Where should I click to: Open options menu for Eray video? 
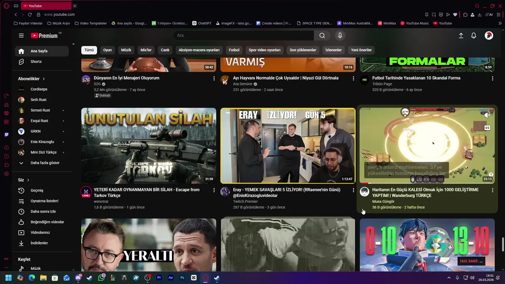[x=353, y=190]
